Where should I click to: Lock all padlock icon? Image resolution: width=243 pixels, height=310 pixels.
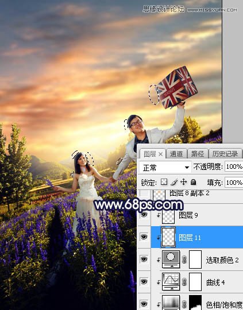193,182
